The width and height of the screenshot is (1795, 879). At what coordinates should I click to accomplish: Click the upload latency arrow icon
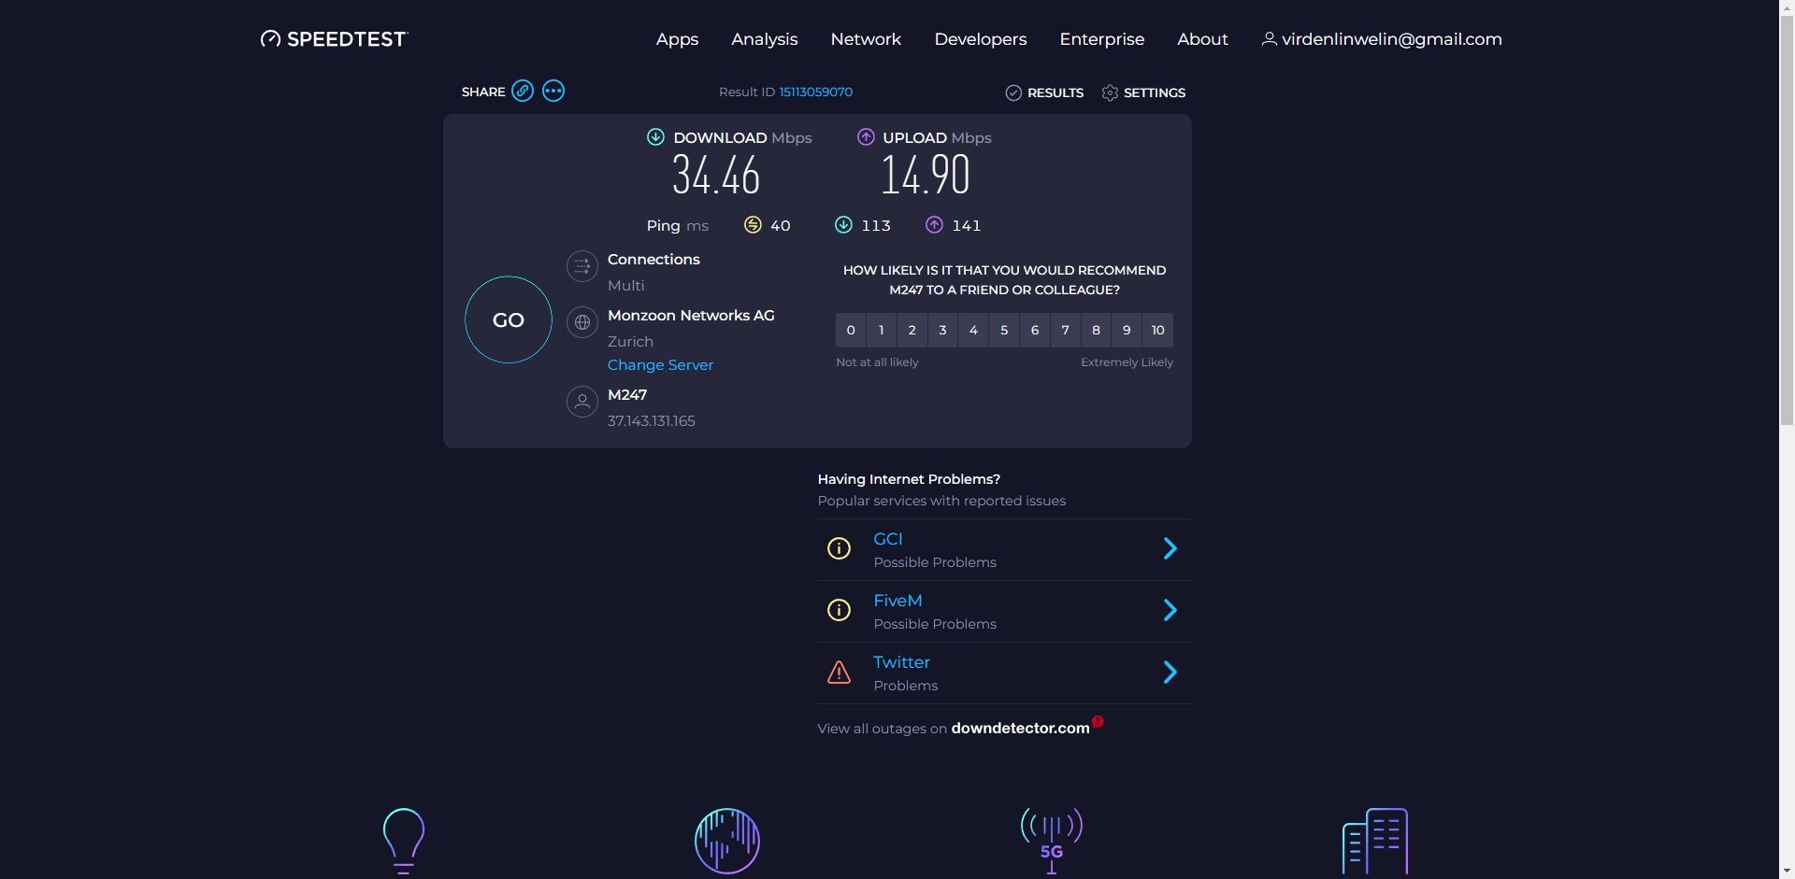(x=935, y=225)
